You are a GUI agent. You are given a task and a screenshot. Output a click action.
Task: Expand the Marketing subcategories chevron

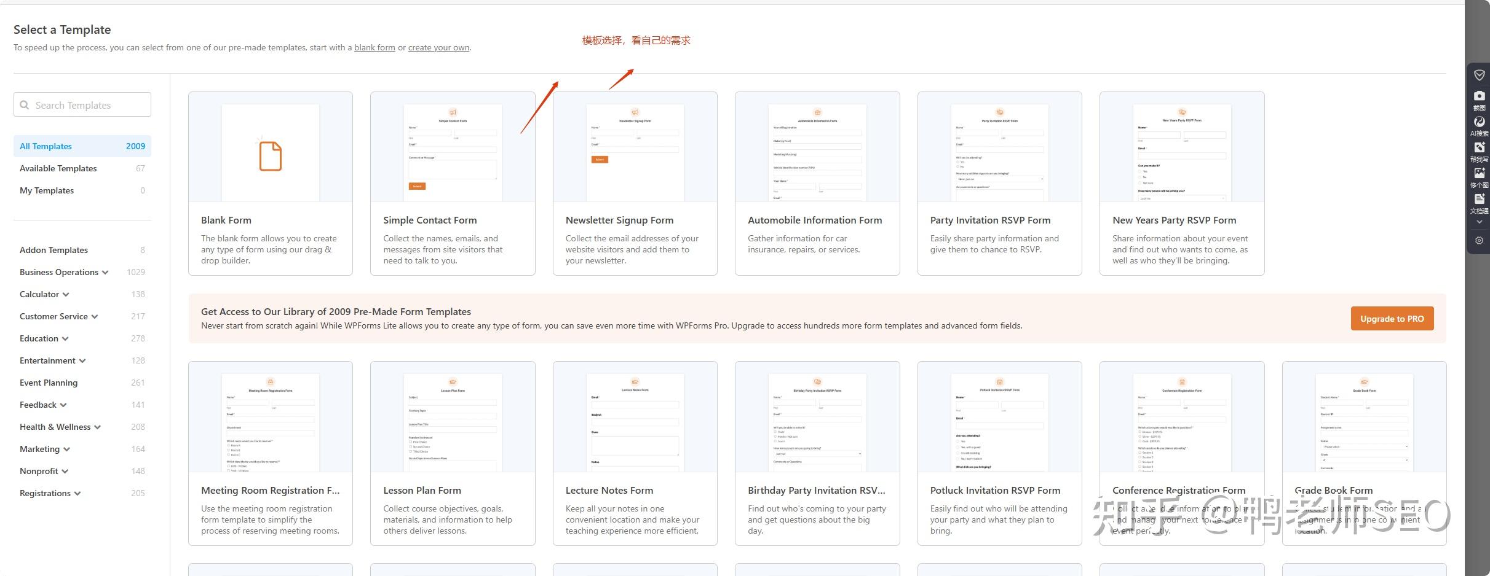[x=66, y=450]
